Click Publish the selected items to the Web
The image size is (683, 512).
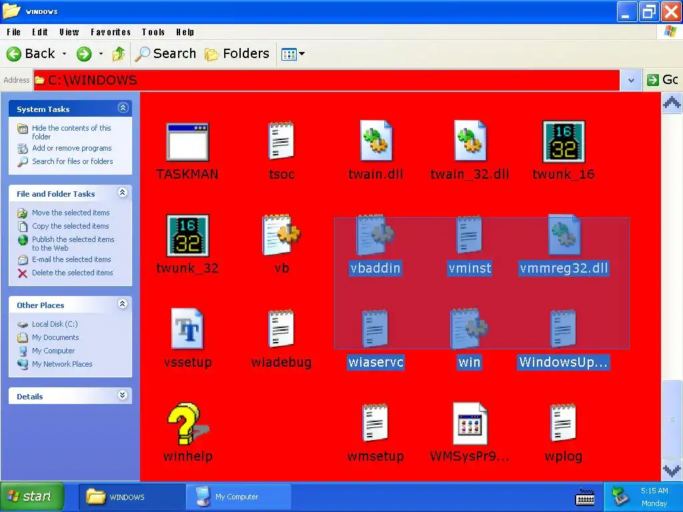click(x=73, y=243)
